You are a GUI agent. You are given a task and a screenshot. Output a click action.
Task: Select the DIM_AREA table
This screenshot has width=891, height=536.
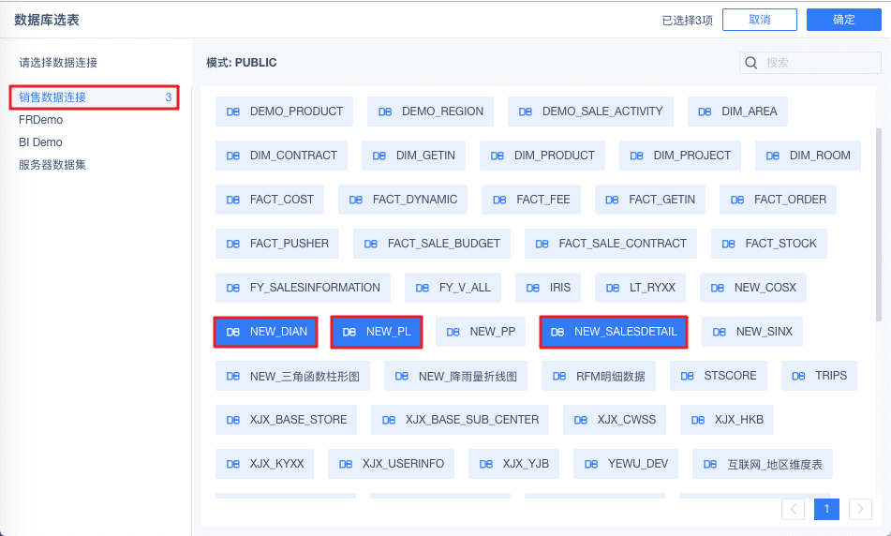(737, 112)
